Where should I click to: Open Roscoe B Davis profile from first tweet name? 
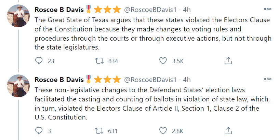(x=59, y=9)
